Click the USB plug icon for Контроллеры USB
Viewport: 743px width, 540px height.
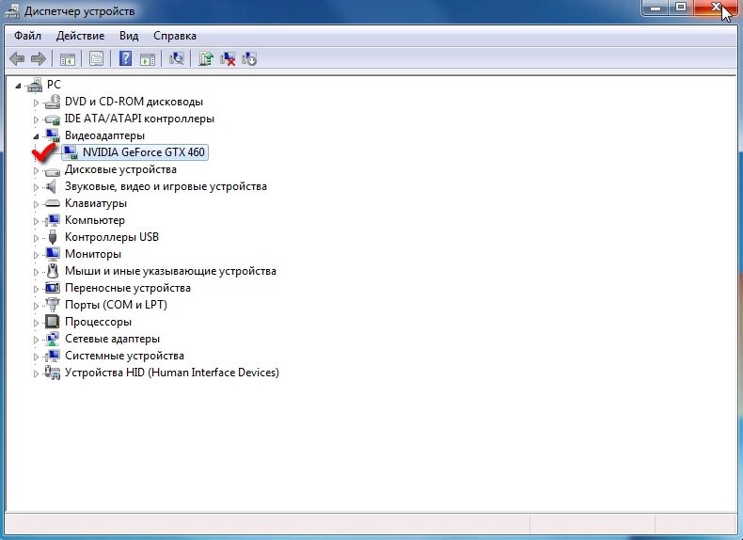tap(53, 237)
